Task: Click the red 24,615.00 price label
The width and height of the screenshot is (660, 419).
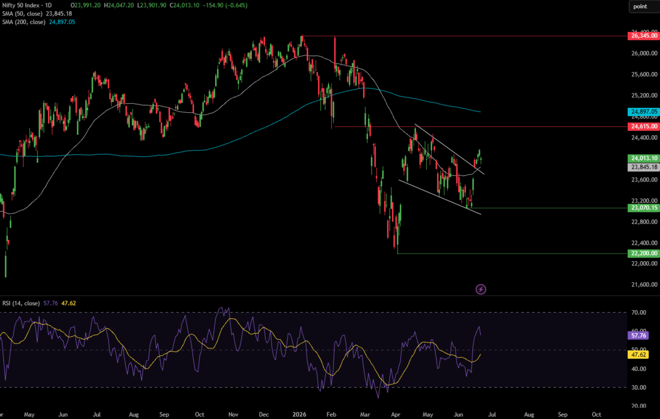Action: pos(643,126)
